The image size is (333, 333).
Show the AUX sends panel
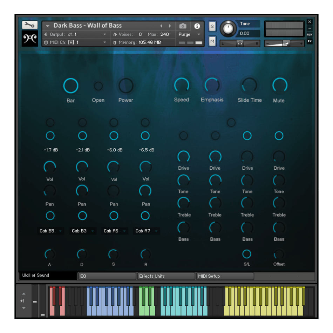click(310, 34)
